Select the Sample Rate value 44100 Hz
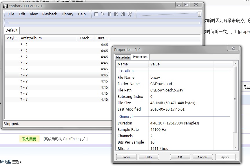The width and height of the screenshot is (250, 167). click(158, 130)
